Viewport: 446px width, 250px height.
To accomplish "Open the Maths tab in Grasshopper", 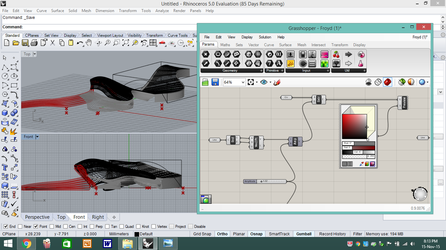I will click(225, 45).
